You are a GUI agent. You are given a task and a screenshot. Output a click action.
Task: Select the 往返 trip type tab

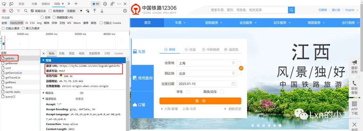click(190, 49)
